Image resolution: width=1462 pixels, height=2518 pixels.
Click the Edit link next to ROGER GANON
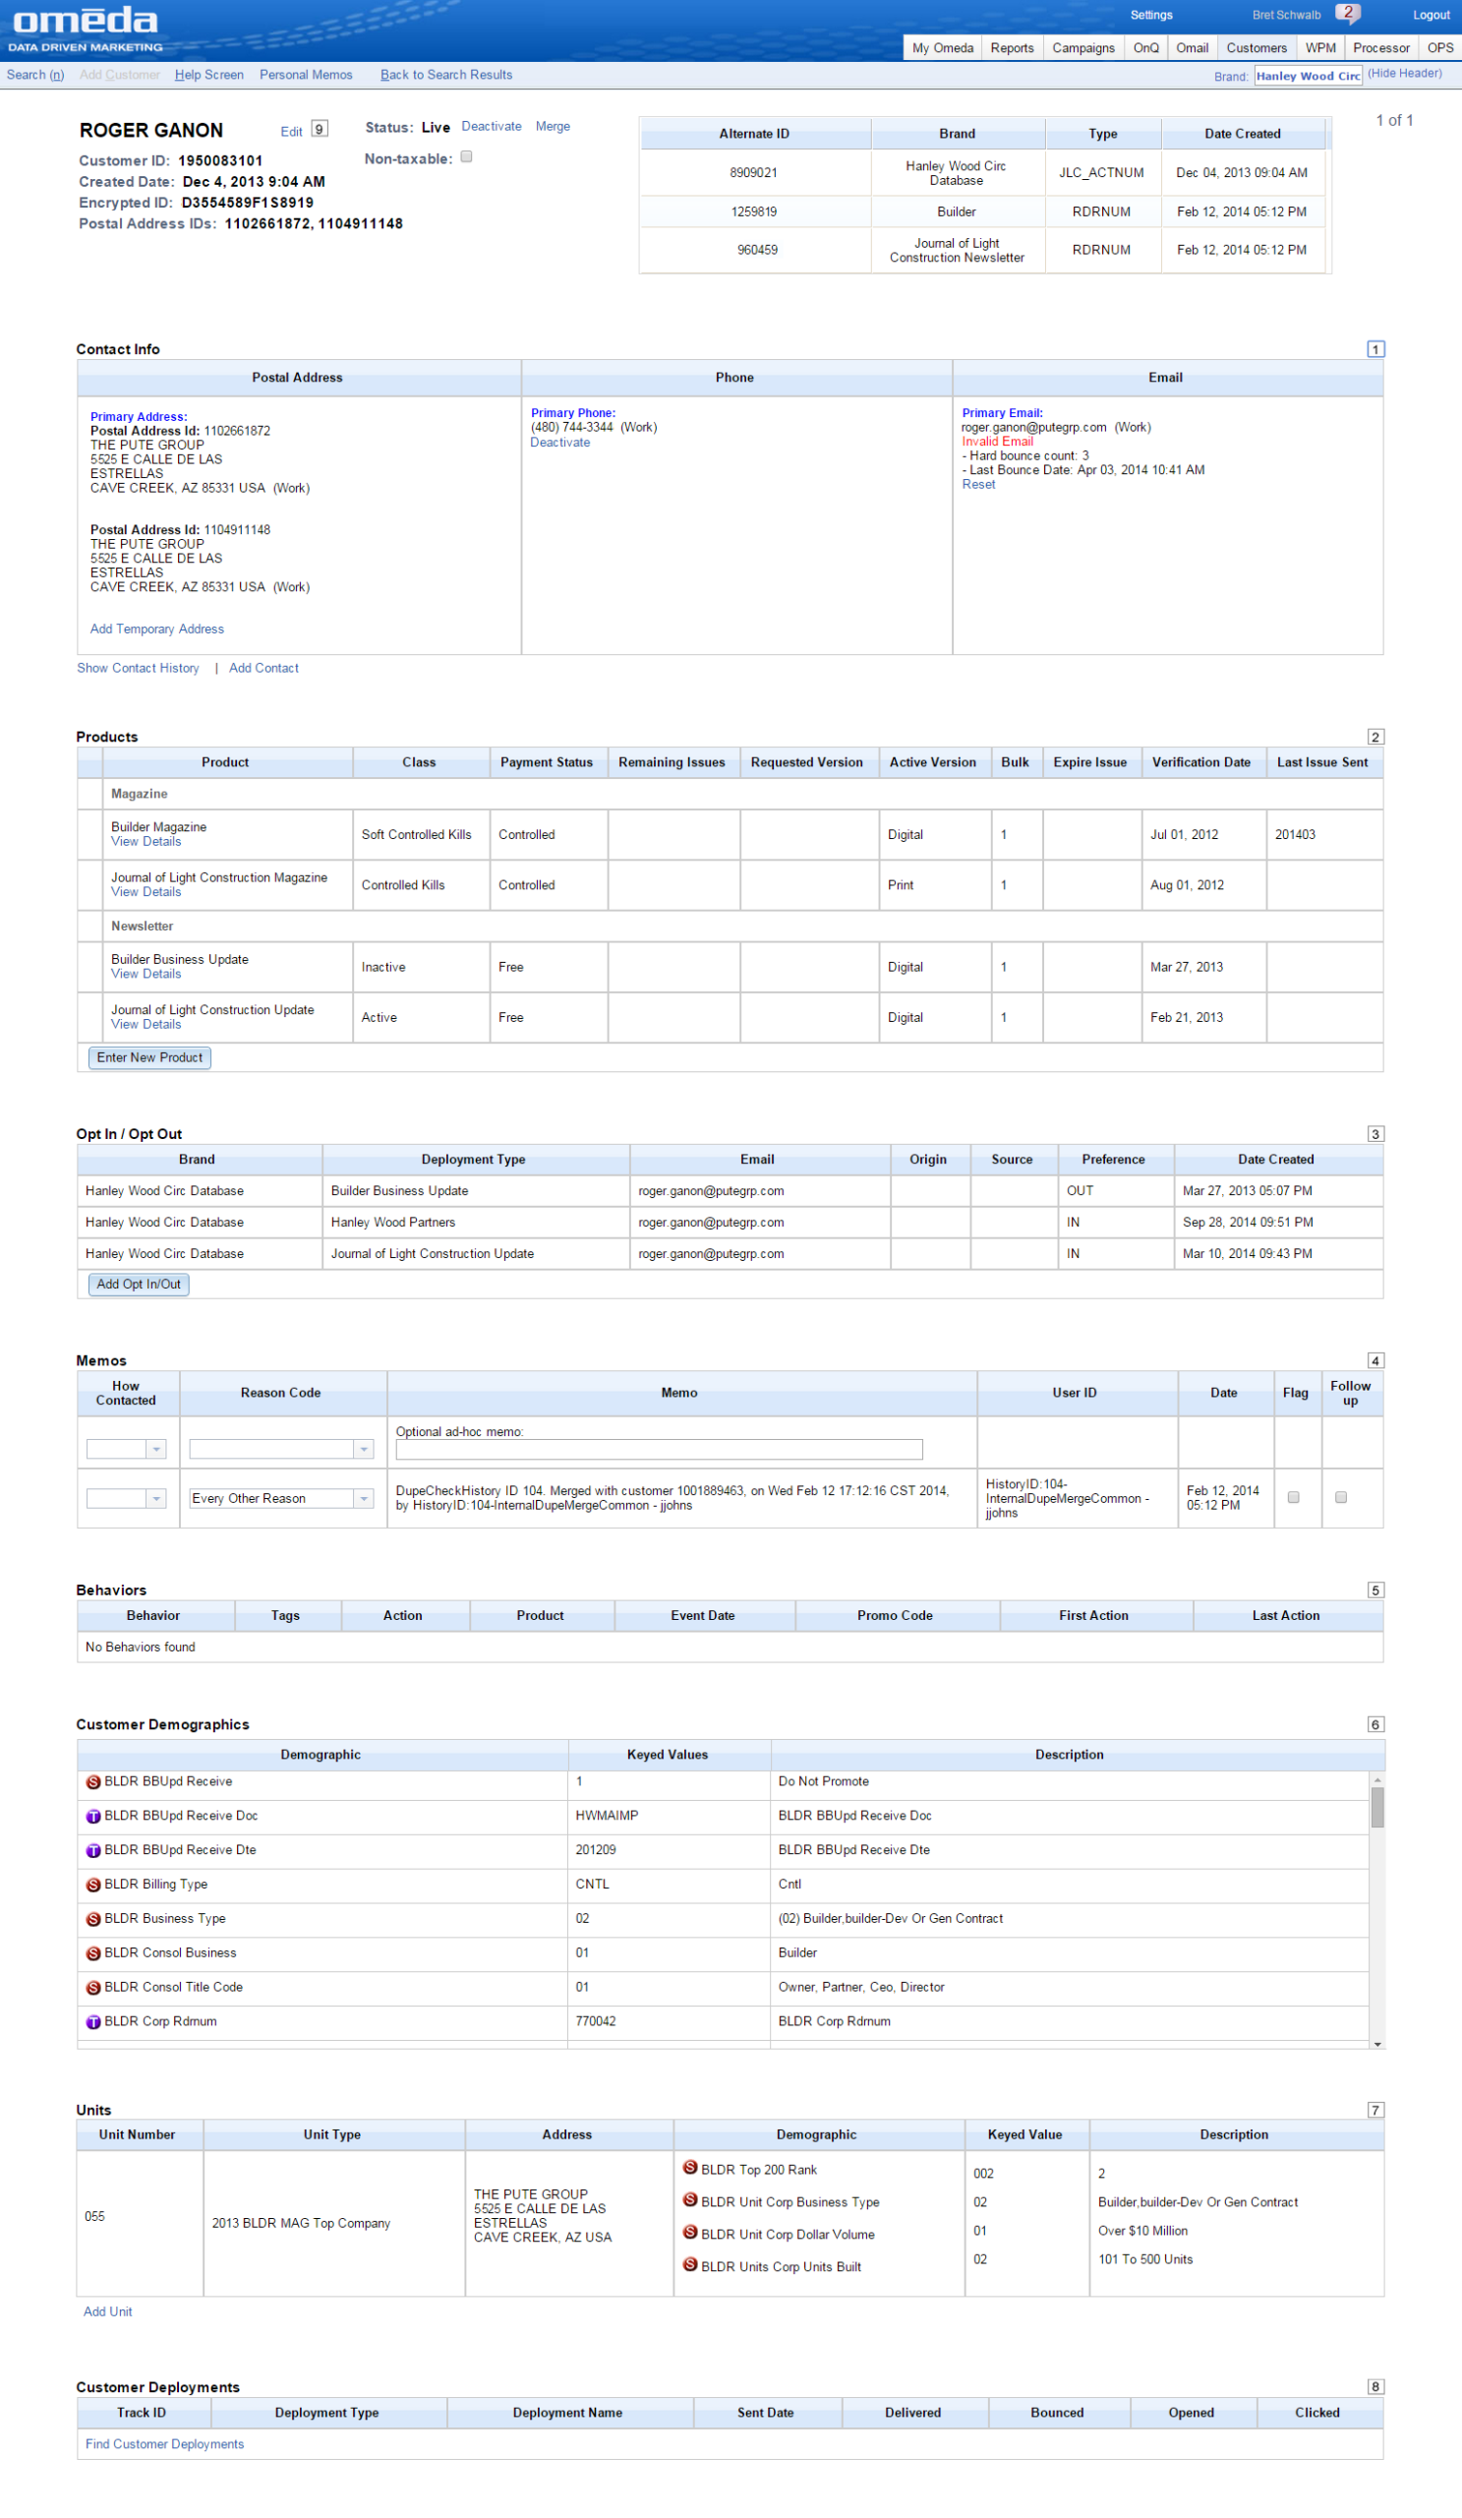click(292, 132)
